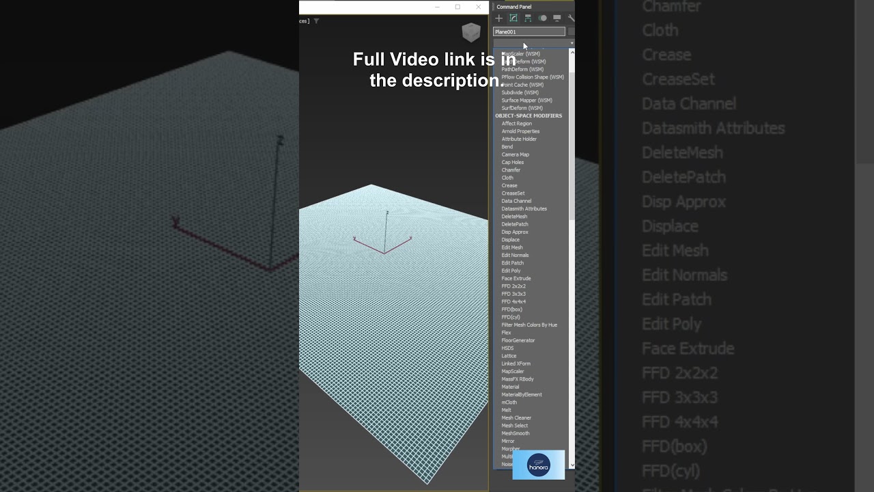Select the Linked XForm modifier
The width and height of the screenshot is (874, 492).
(x=516, y=364)
